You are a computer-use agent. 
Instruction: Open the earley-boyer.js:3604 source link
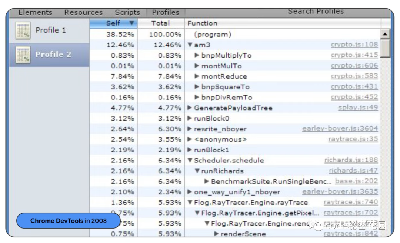(x=340, y=128)
